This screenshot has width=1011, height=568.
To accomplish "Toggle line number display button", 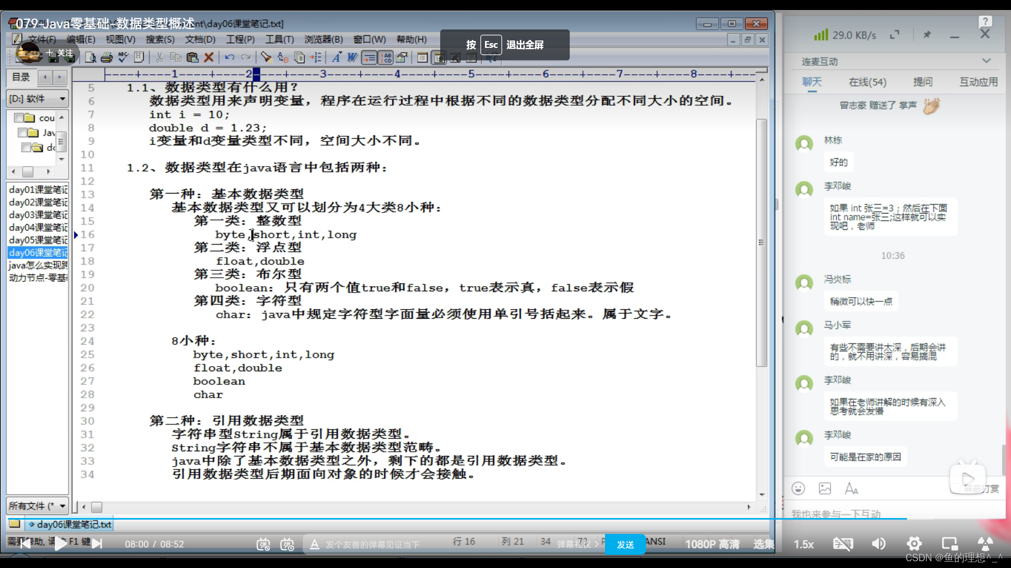I will [x=386, y=57].
